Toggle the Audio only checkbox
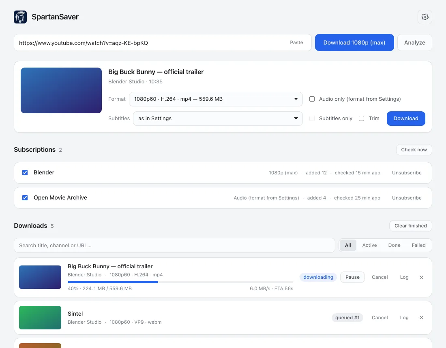 tap(312, 99)
